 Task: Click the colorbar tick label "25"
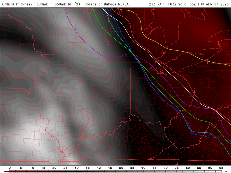tap(66, 168)
